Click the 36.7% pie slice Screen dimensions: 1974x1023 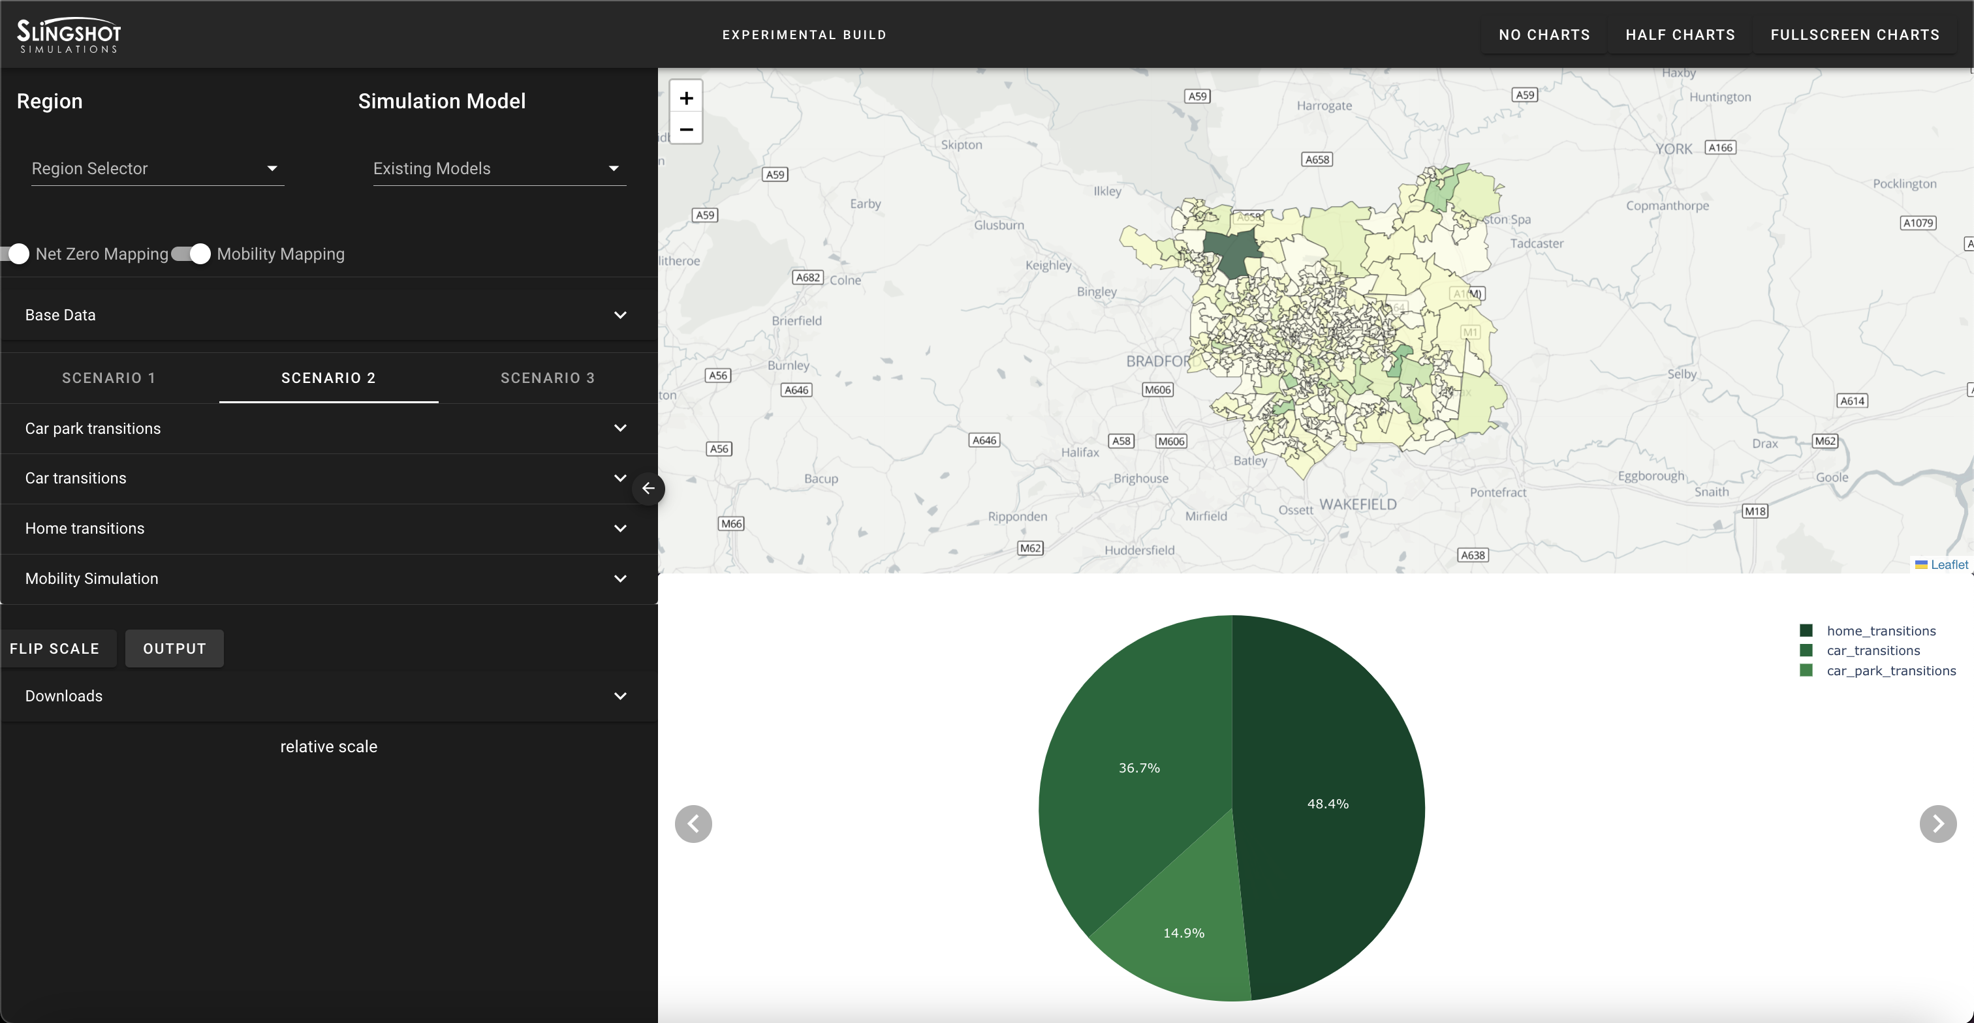(x=1138, y=767)
